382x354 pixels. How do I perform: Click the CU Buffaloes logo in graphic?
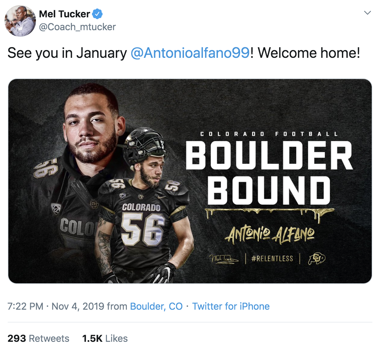317,259
